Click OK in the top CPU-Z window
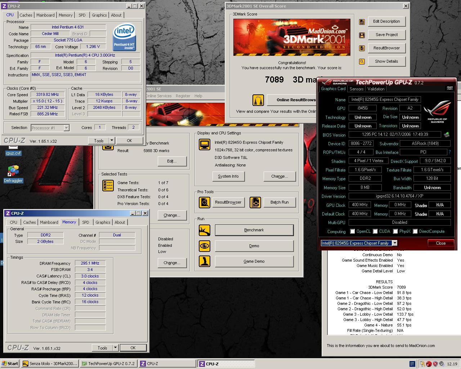This screenshot has height=369, width=461. (x=129, y=141)
